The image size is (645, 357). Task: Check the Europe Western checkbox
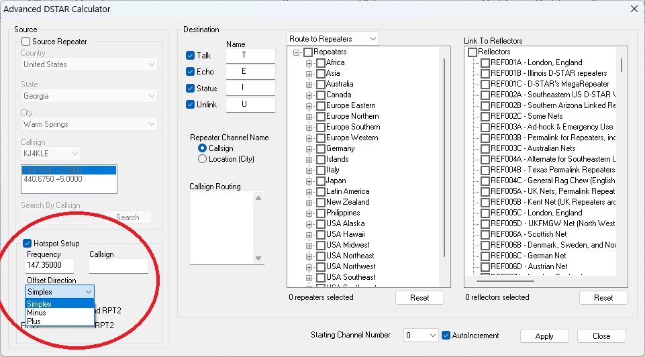point(321,138)
